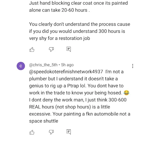Select the '20-60 hours' text

click(x=75, y=10)
